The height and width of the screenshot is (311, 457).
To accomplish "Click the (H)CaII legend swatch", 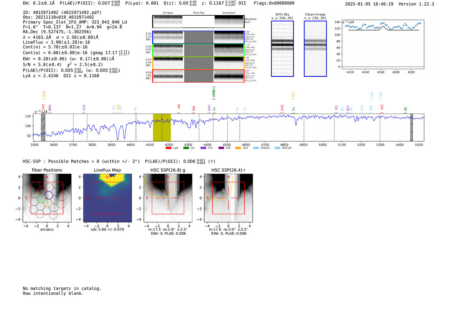I will (277, 148).
